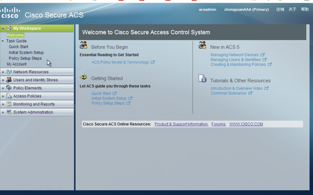Click the Users and Identity Stores icon
Viewport: 313px width, 195px height.
tap(9, 80)
